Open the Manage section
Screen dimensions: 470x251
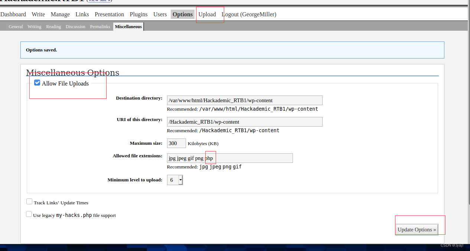point(60,14)
